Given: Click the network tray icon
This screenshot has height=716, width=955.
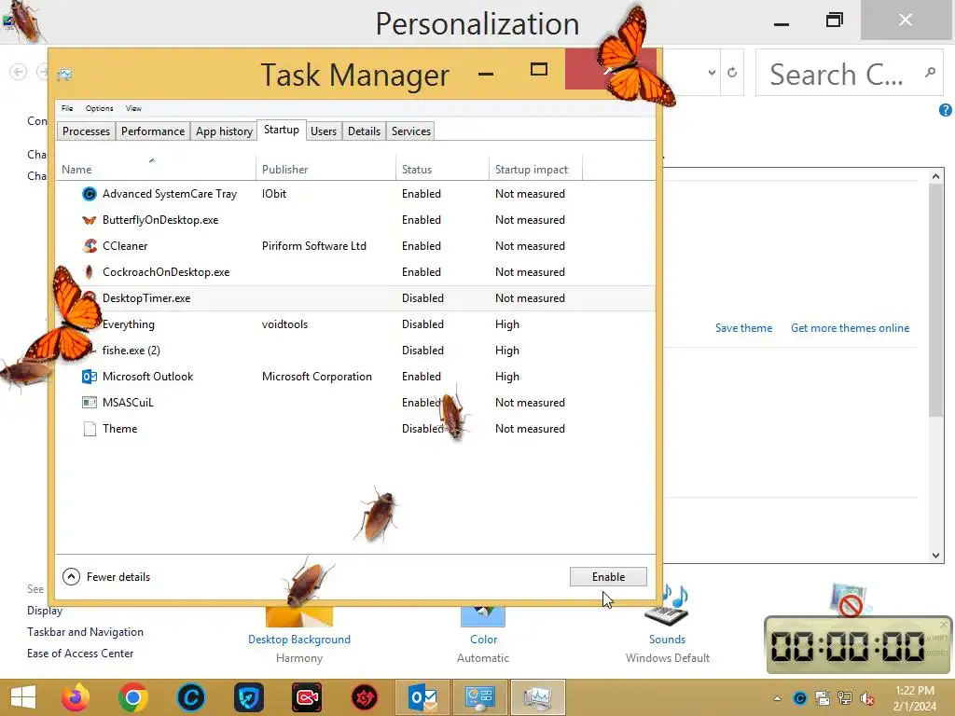Looking at the screenshot, I should tap(845, 698).
